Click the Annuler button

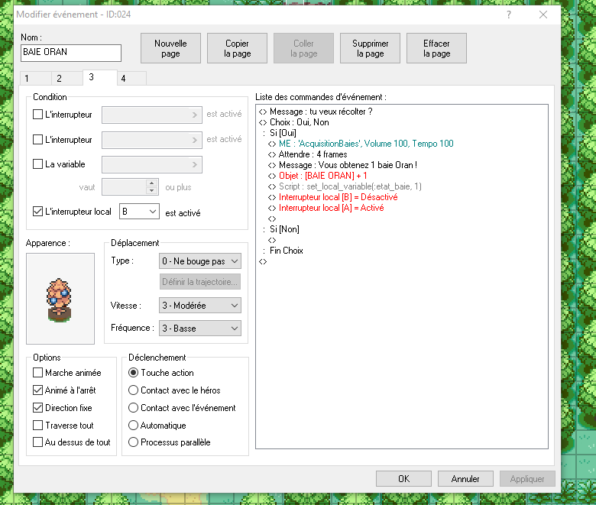[465, 479]
